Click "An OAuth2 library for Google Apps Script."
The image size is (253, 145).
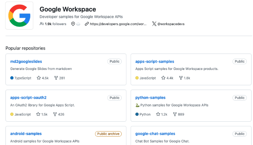42,105
